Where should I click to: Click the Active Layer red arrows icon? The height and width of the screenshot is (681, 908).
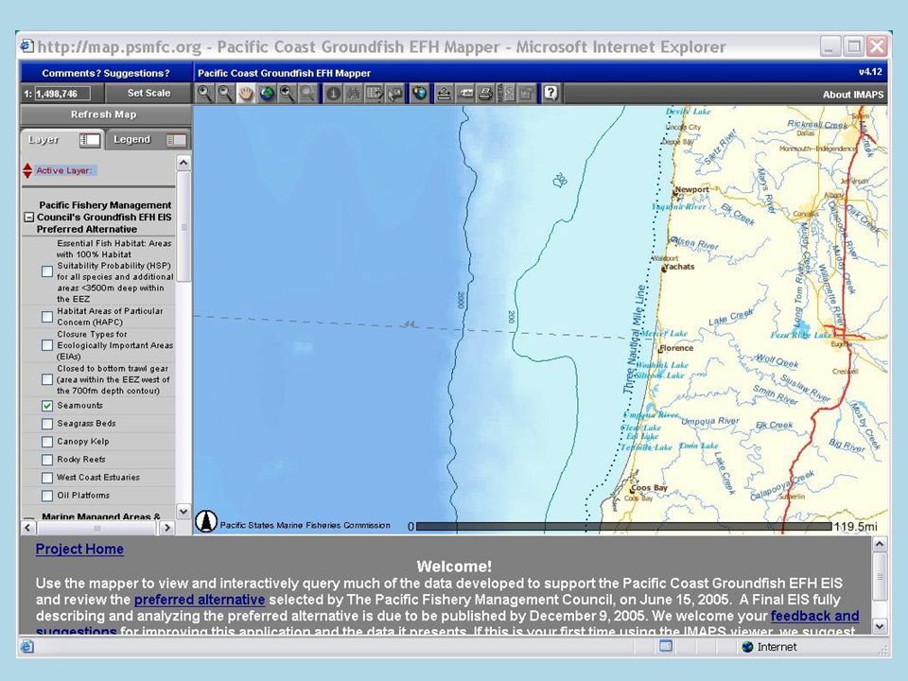[x=27, y=170]
